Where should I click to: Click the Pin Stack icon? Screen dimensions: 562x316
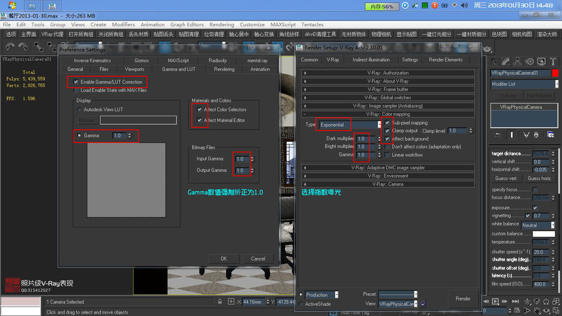point(498,135)
